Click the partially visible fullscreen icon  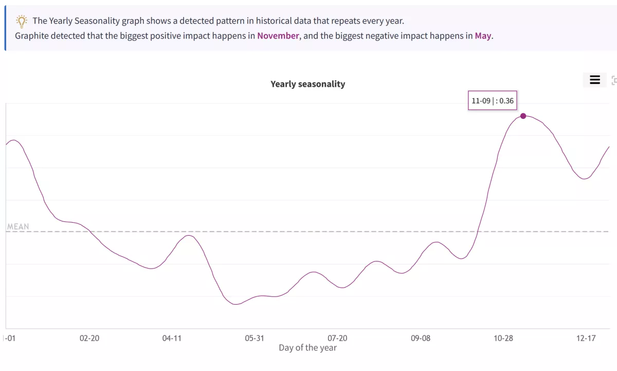pos(614,80)
